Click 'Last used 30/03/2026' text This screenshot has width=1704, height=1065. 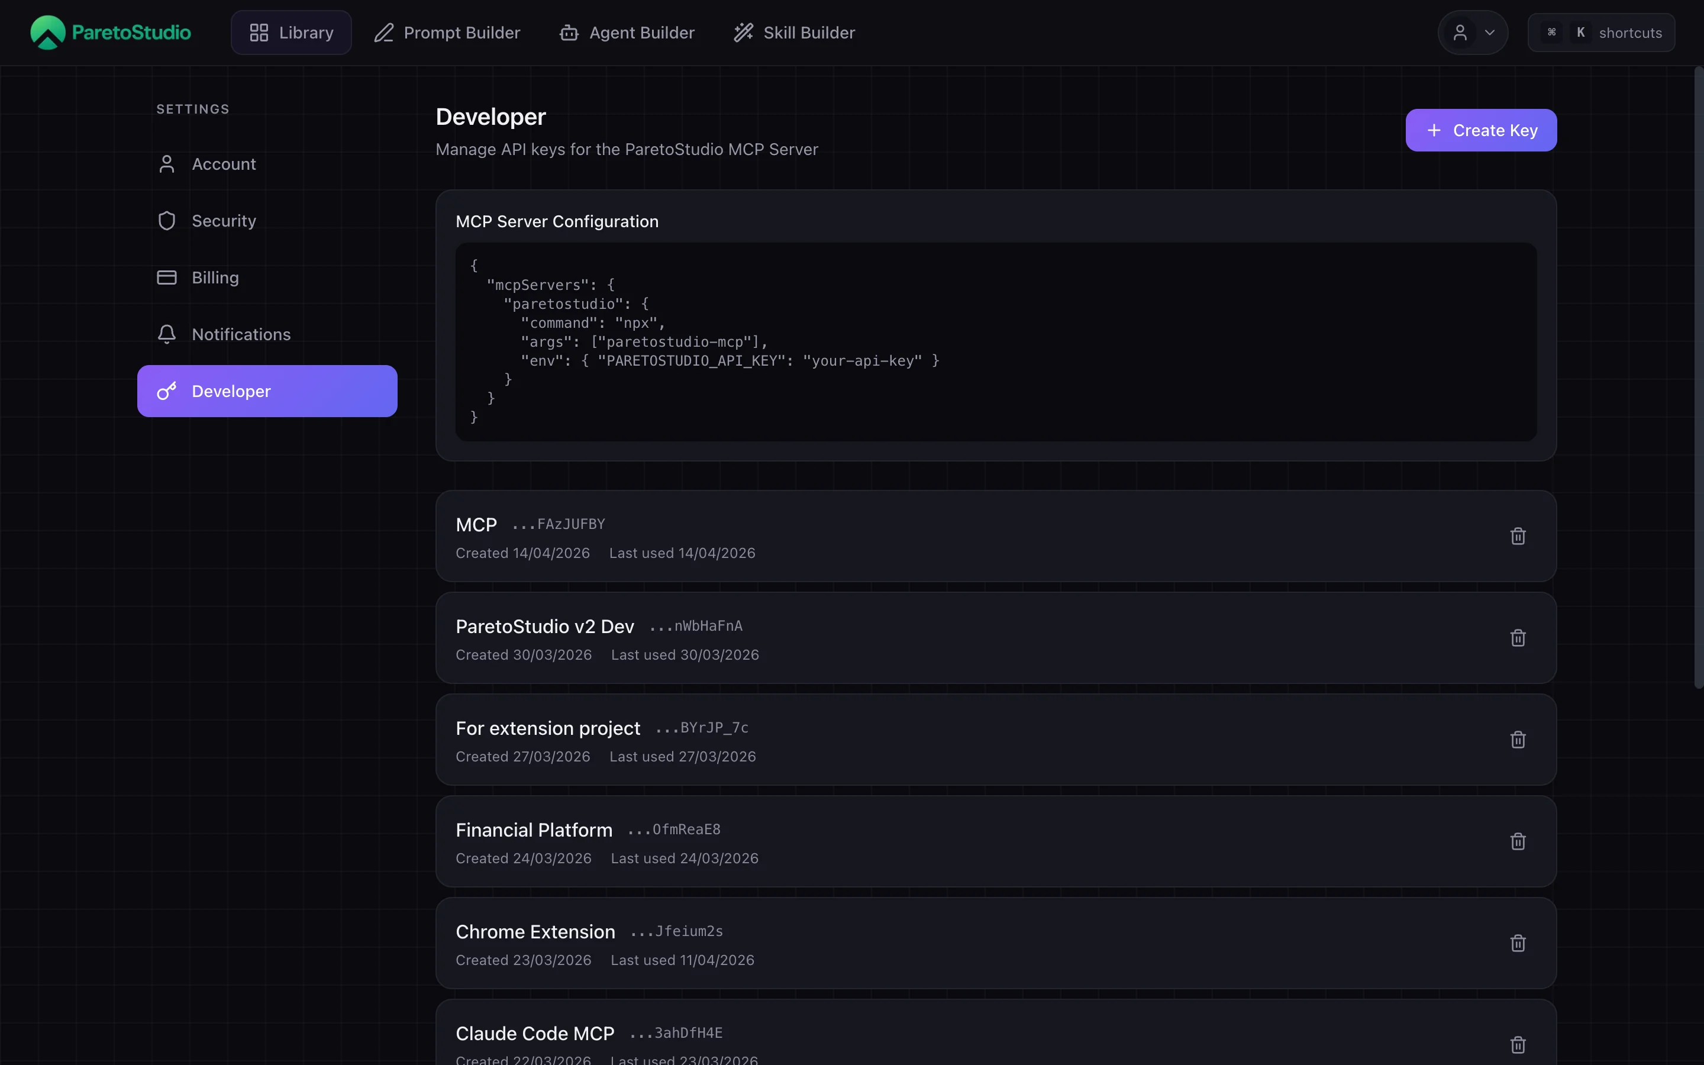(685, 655)
